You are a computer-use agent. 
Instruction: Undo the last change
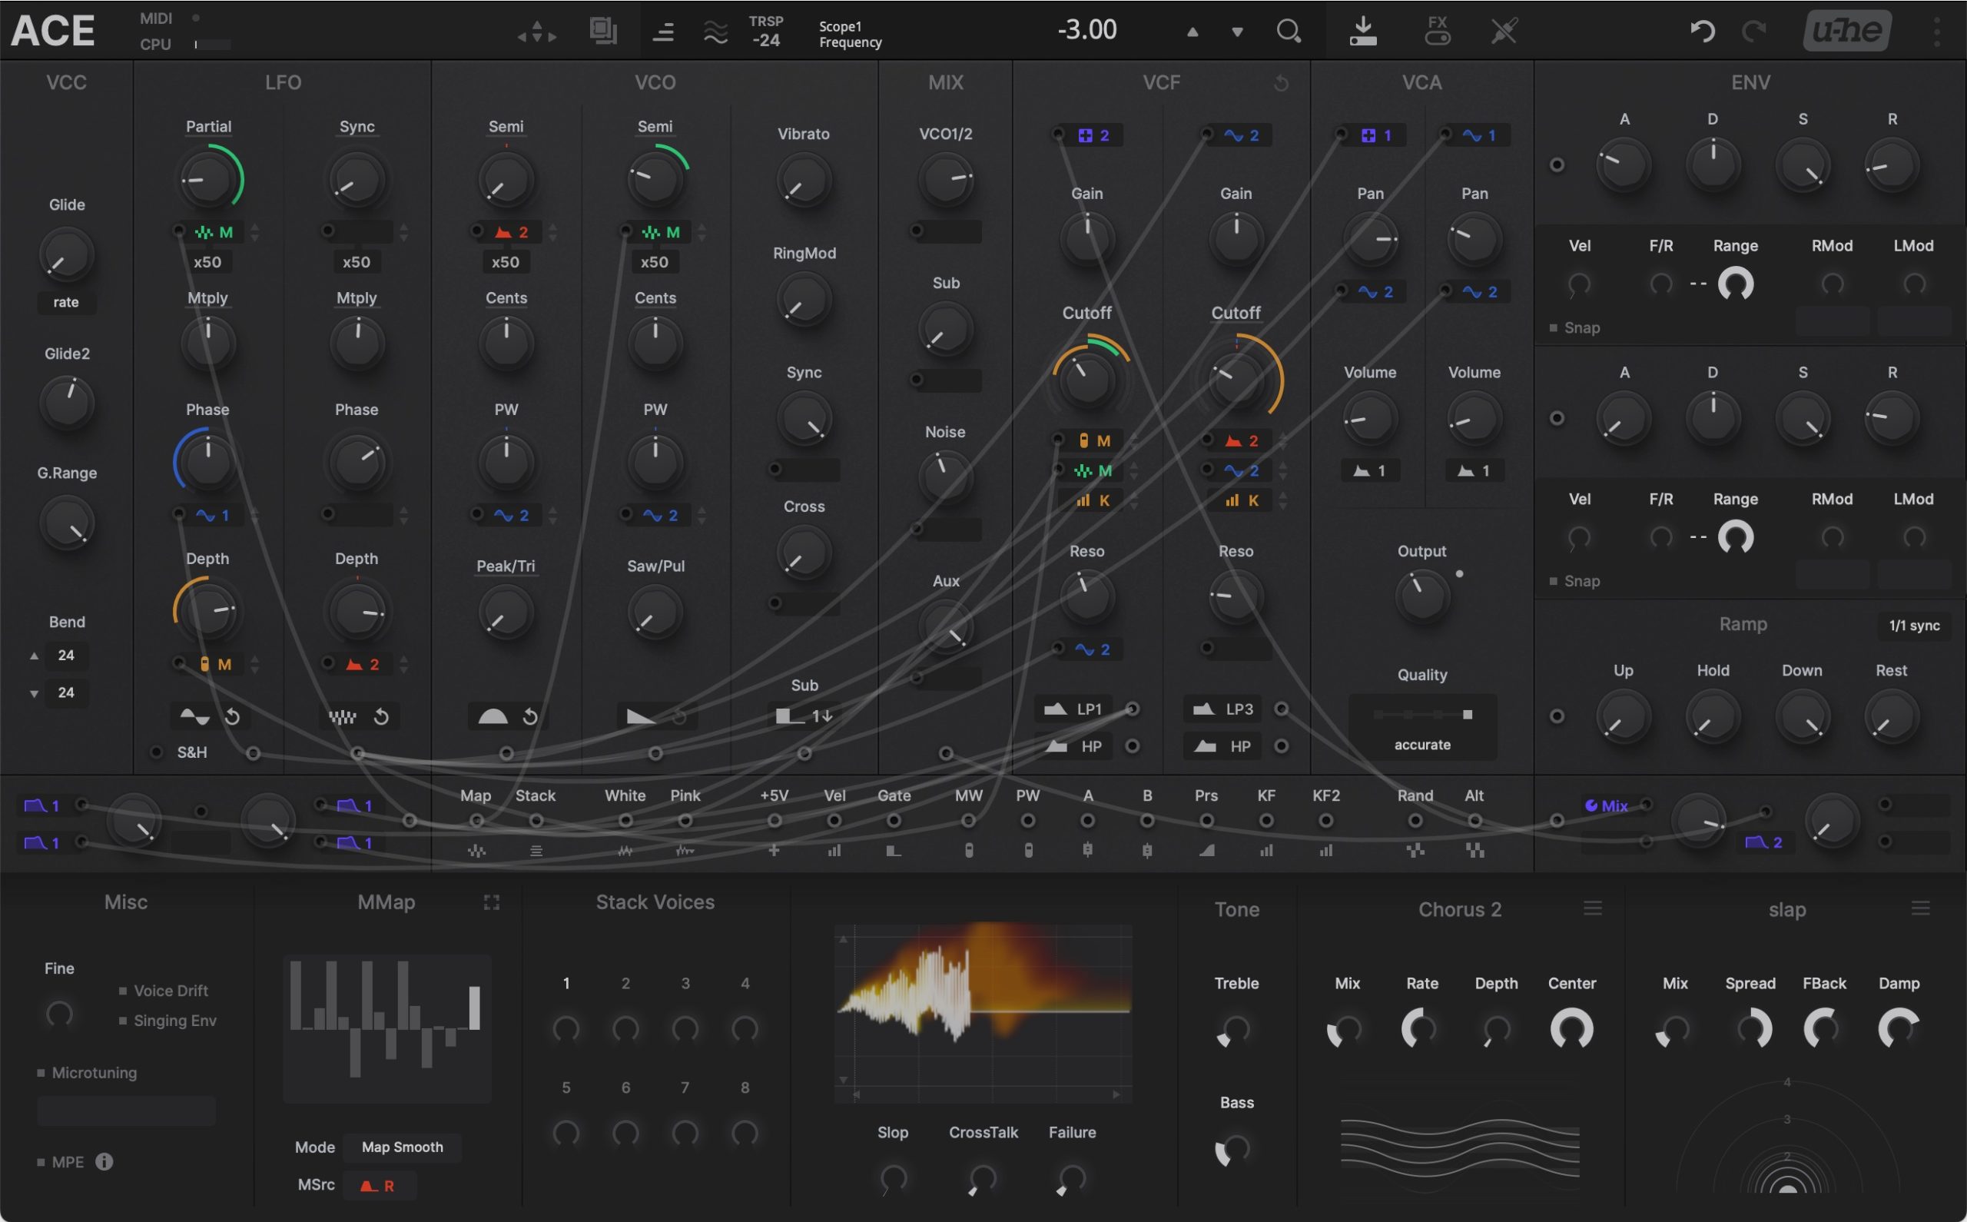(x=1702, y=31)
